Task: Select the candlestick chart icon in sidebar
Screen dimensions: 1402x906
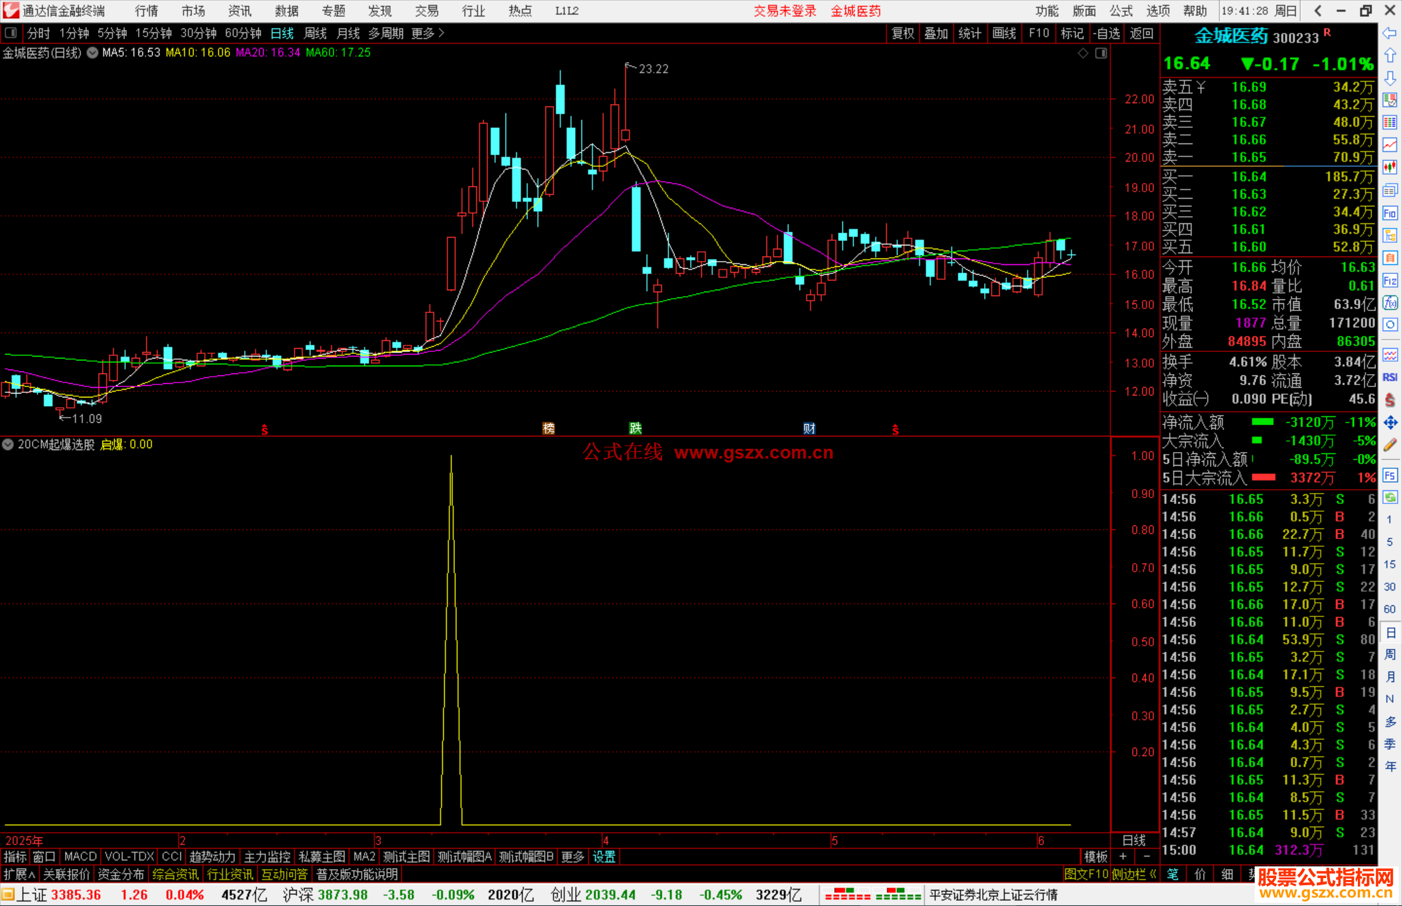Action: point(1390,168)
